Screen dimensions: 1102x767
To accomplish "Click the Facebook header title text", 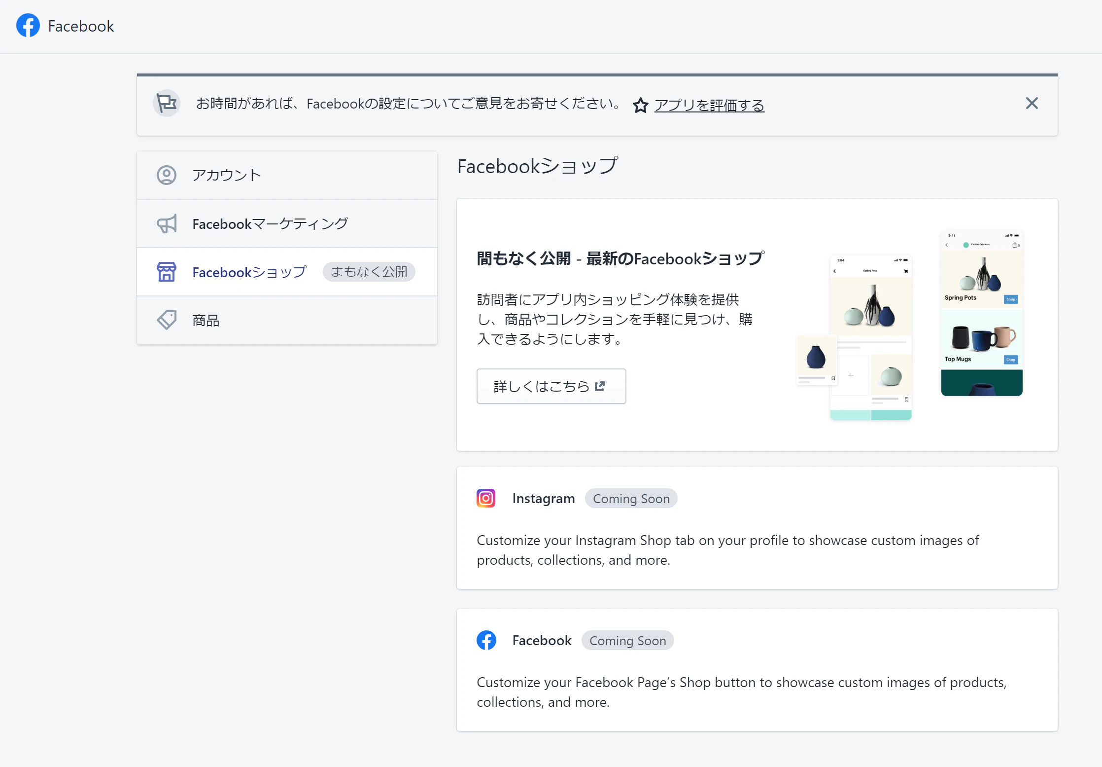I will [x=81, y=26].
